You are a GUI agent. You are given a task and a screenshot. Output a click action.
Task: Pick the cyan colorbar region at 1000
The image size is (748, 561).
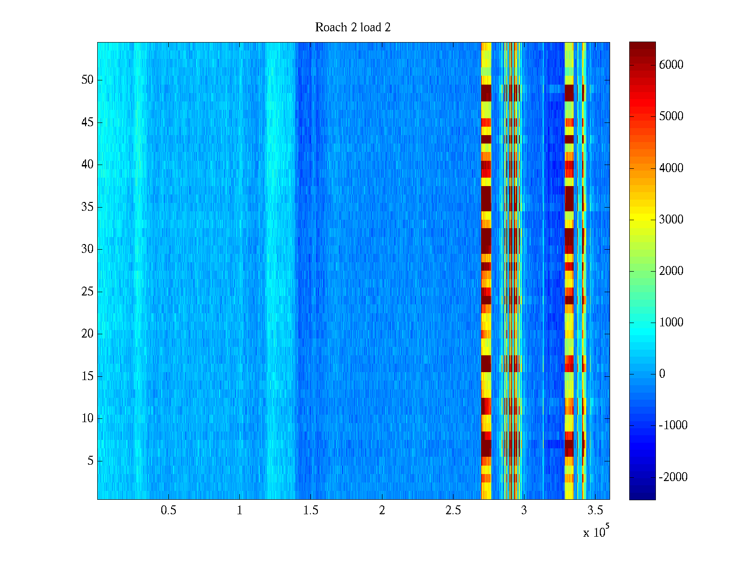[642, 322]
